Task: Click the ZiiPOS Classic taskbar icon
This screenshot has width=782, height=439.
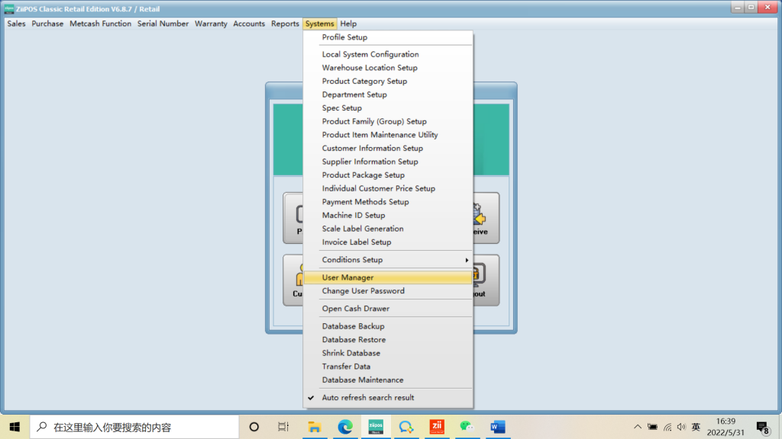Action: click(x=376, y=427)
